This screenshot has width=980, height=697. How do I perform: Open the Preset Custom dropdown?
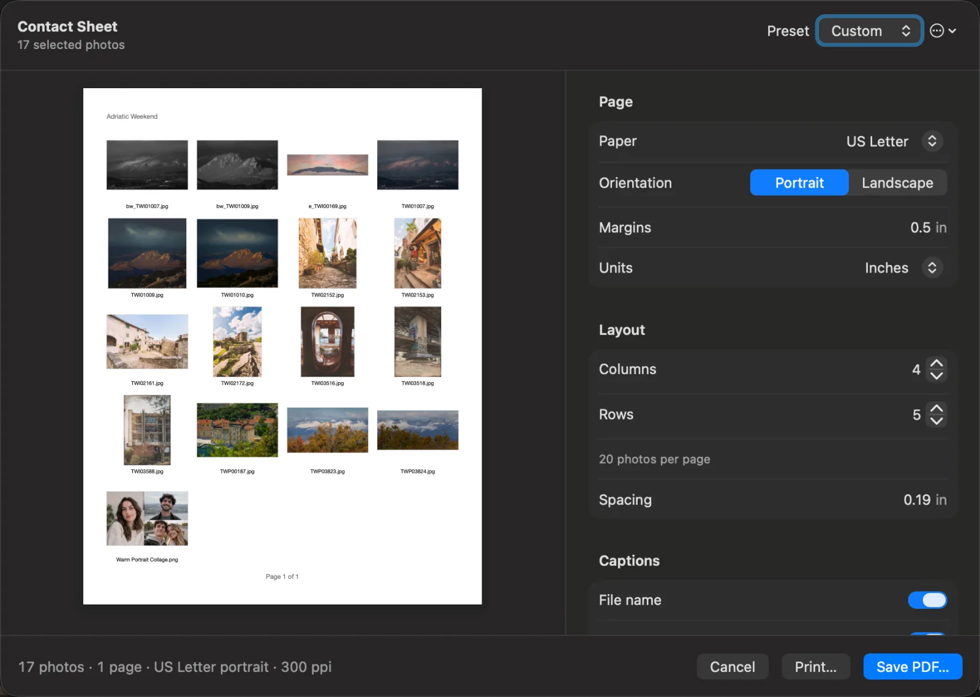coord(870,31)
